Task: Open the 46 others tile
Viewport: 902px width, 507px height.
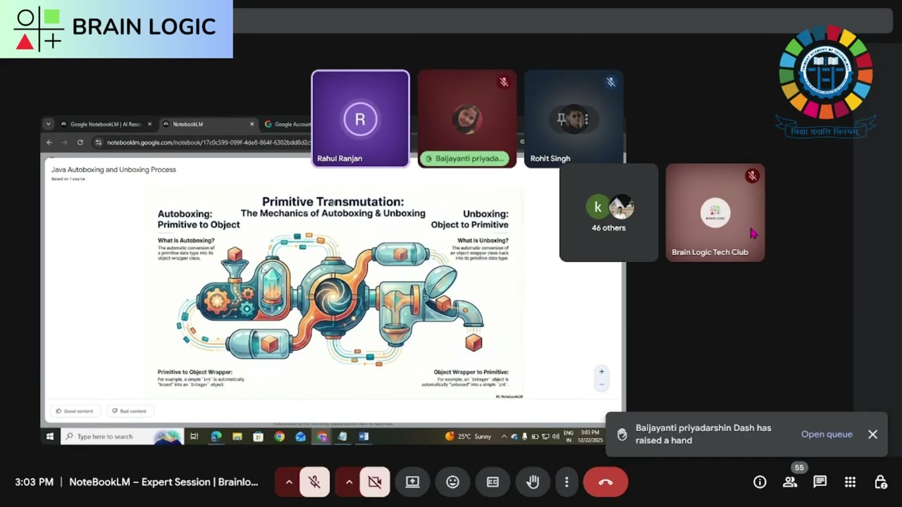Action: pyautogui.click(x=609, y=213)
